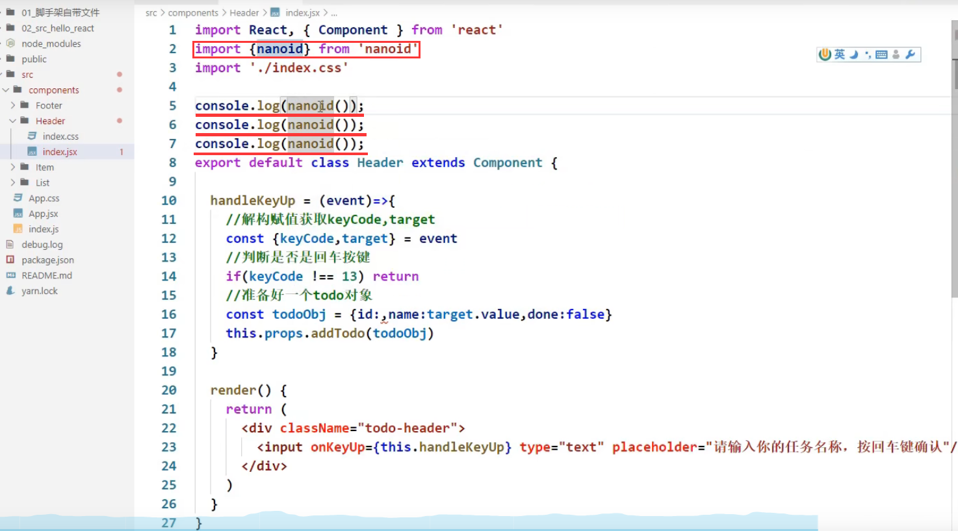Viewport: 958px width, 531px height.
Task: Expand the Footer folder
Action: click(13, 105)
